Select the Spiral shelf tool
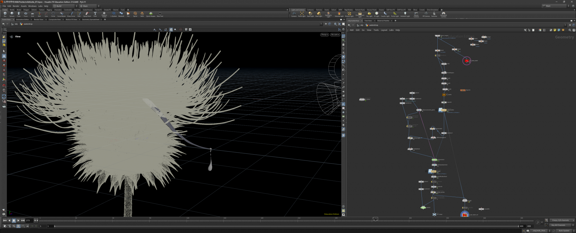Screen dimensions: 576x233 coord(135,14)
